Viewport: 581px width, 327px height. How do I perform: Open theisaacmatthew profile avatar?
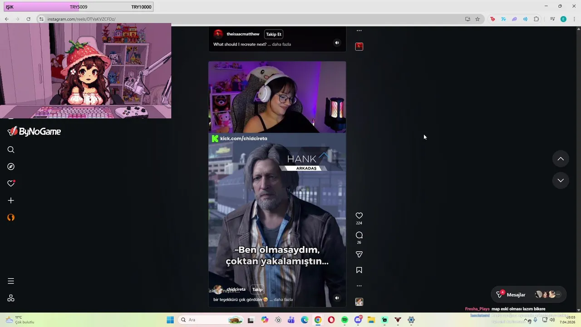click(218, 34)
